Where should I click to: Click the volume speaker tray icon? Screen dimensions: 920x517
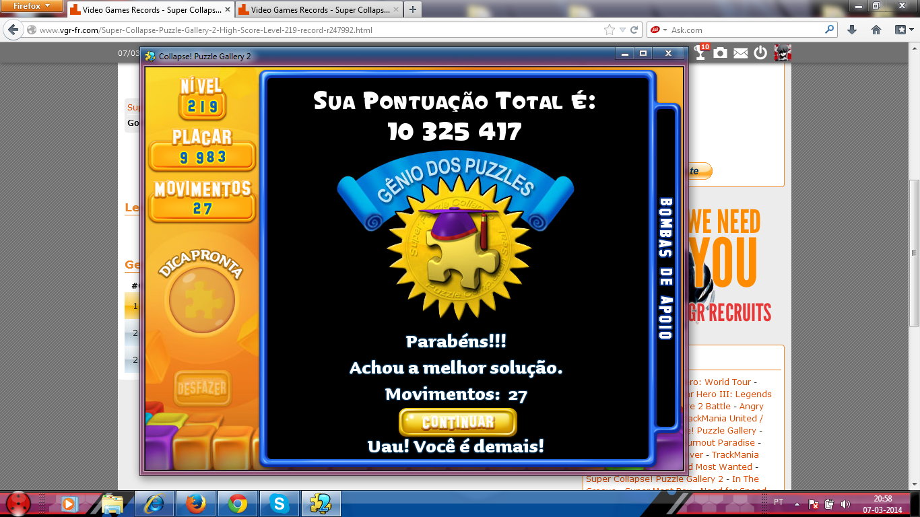click(845, 504)
